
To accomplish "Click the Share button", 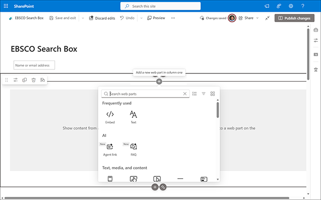I will [x=246, y=18].
